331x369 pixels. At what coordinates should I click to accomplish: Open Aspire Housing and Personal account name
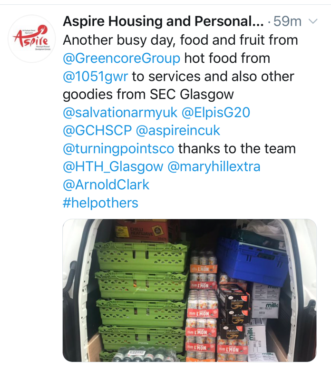pos(163,21)
